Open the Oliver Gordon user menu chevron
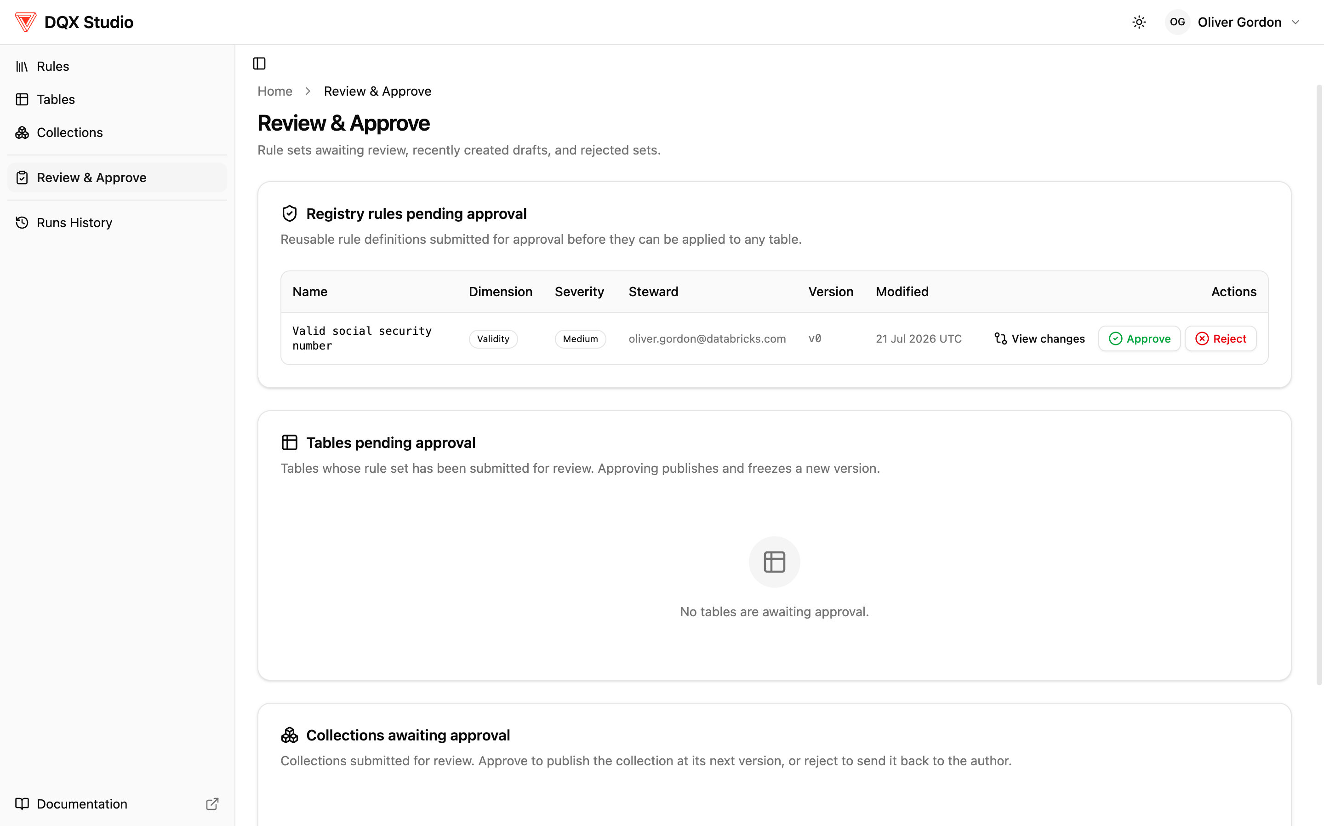Image resolution: width=1324 pixels, height=826 pixels. 1295,22
